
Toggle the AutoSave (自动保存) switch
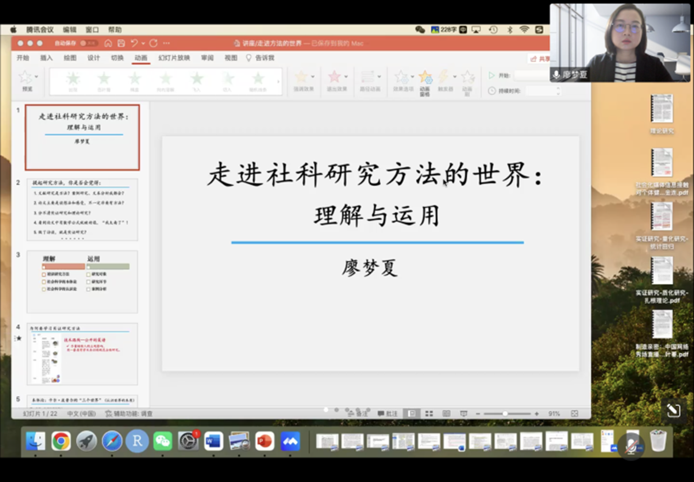(88, 43)
